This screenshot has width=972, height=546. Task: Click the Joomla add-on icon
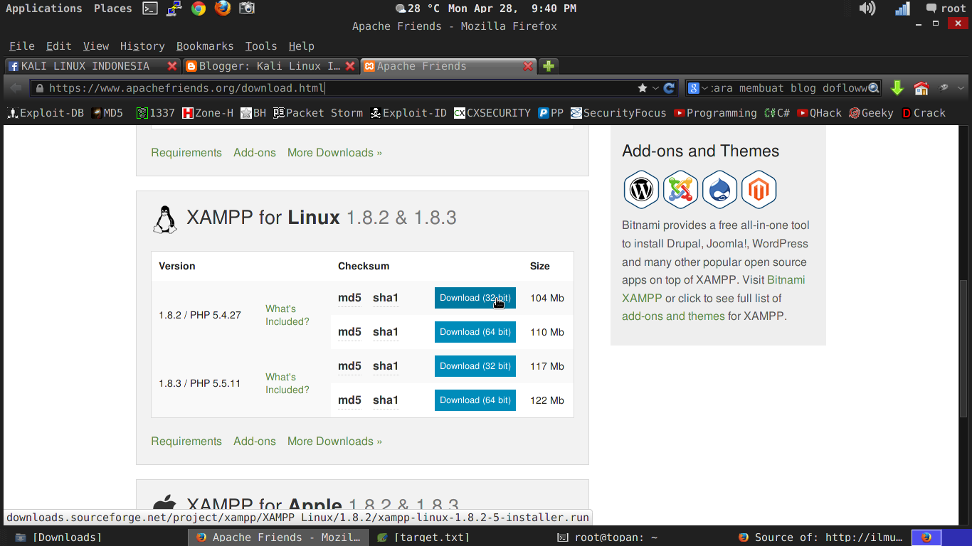(681, 190)
